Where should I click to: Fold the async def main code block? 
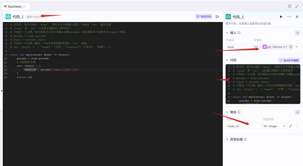click(x=9, y=55)
